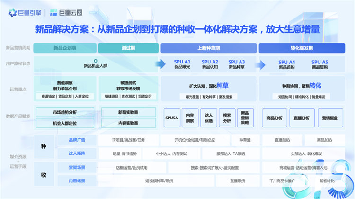Switch to the 测试期 stage tab
Image resolution: width=355 pixels, height=199 pixels.
pyautogui.click(x=128, y=48)
